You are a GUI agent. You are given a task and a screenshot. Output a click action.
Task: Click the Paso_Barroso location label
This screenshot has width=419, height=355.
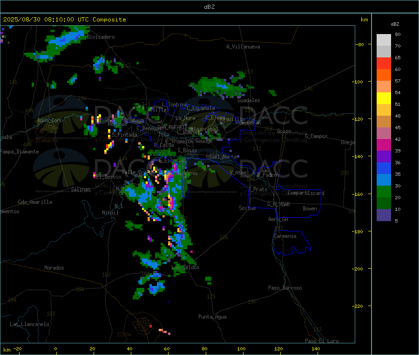(285, 288)
